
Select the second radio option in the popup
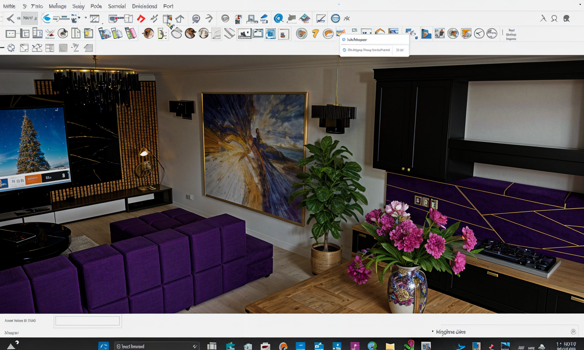pos(344,50)
